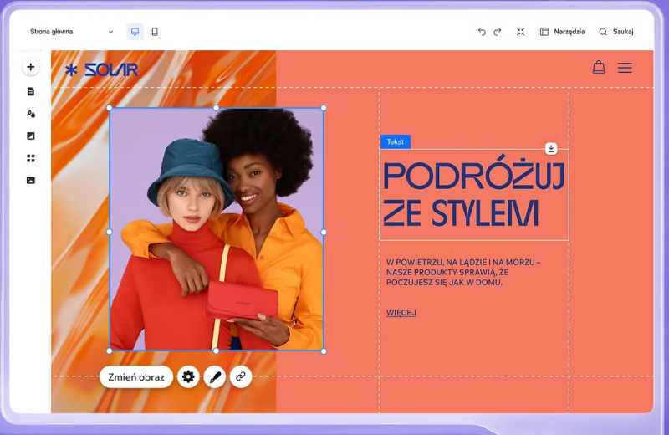Click the download arrow icon on text box
The image size is (669, 435).
point(551,149)
